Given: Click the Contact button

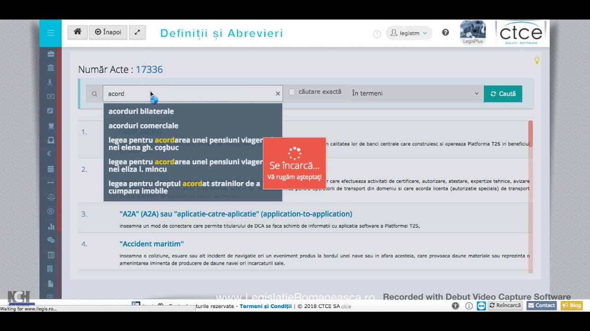Looking at the screenshot, I should (542, 305).
